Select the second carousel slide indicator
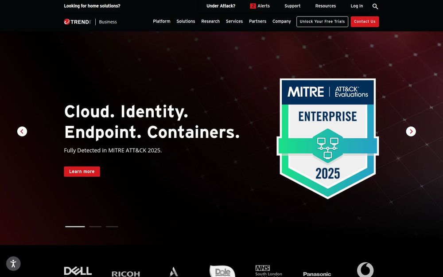 pos(95,226)
